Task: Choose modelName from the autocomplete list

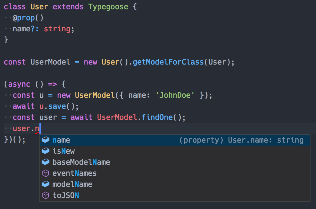Action: tap(72, 184)
